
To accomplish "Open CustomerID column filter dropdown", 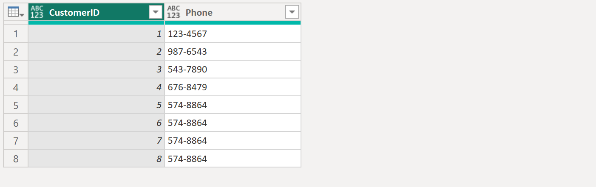I will coord(156,13).
